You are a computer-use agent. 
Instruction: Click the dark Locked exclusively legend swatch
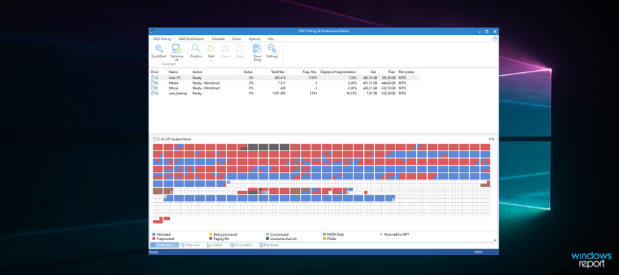pos(268,239)
